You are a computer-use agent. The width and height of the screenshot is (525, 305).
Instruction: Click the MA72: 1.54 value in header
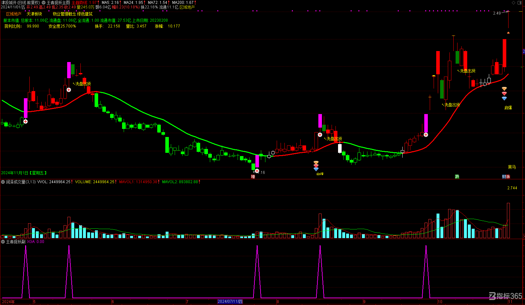pyautogui.click(x=158, y=3)
